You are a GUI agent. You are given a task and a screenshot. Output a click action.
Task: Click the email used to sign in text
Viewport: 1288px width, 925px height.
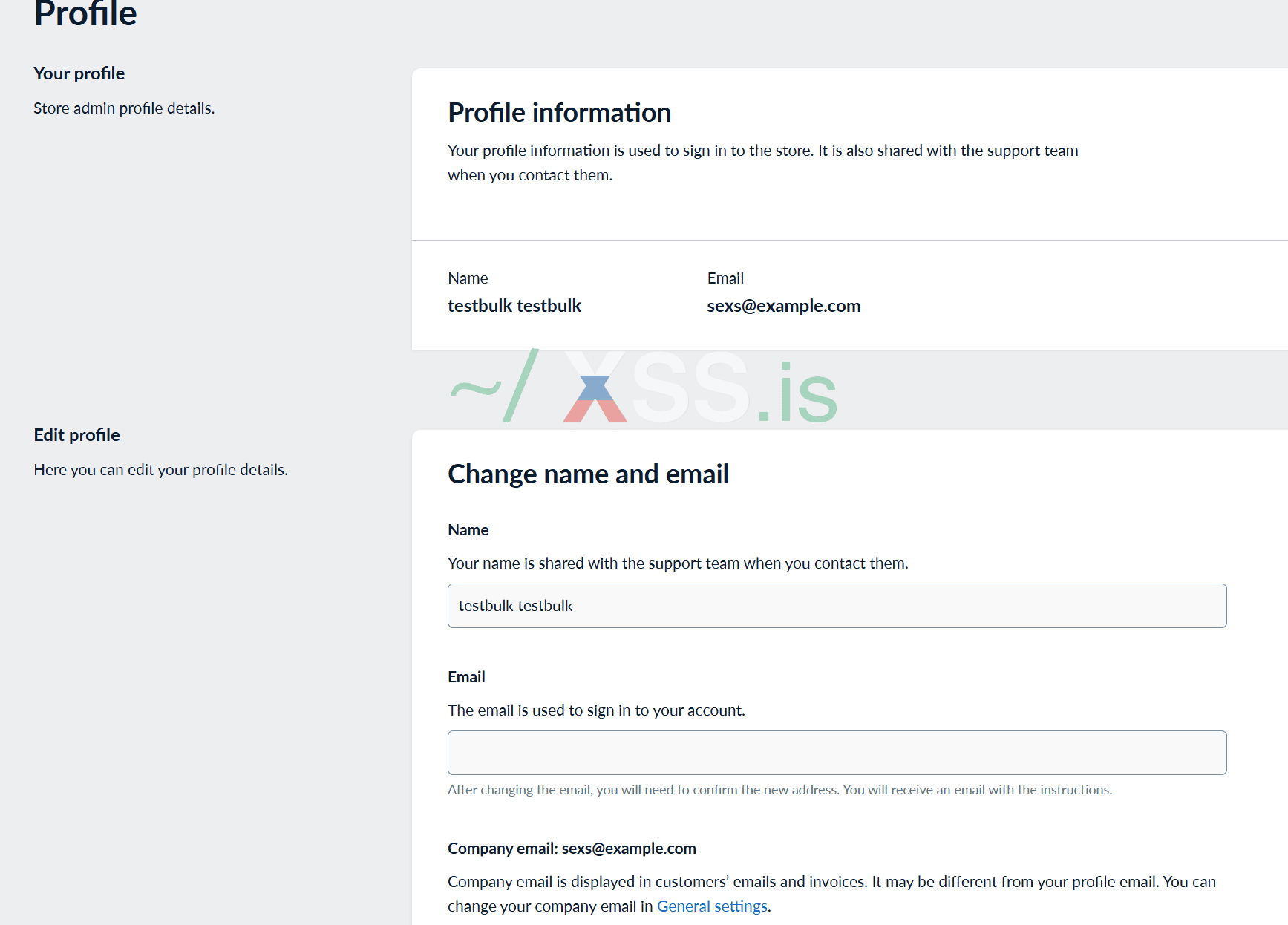[x=595, y=710]
